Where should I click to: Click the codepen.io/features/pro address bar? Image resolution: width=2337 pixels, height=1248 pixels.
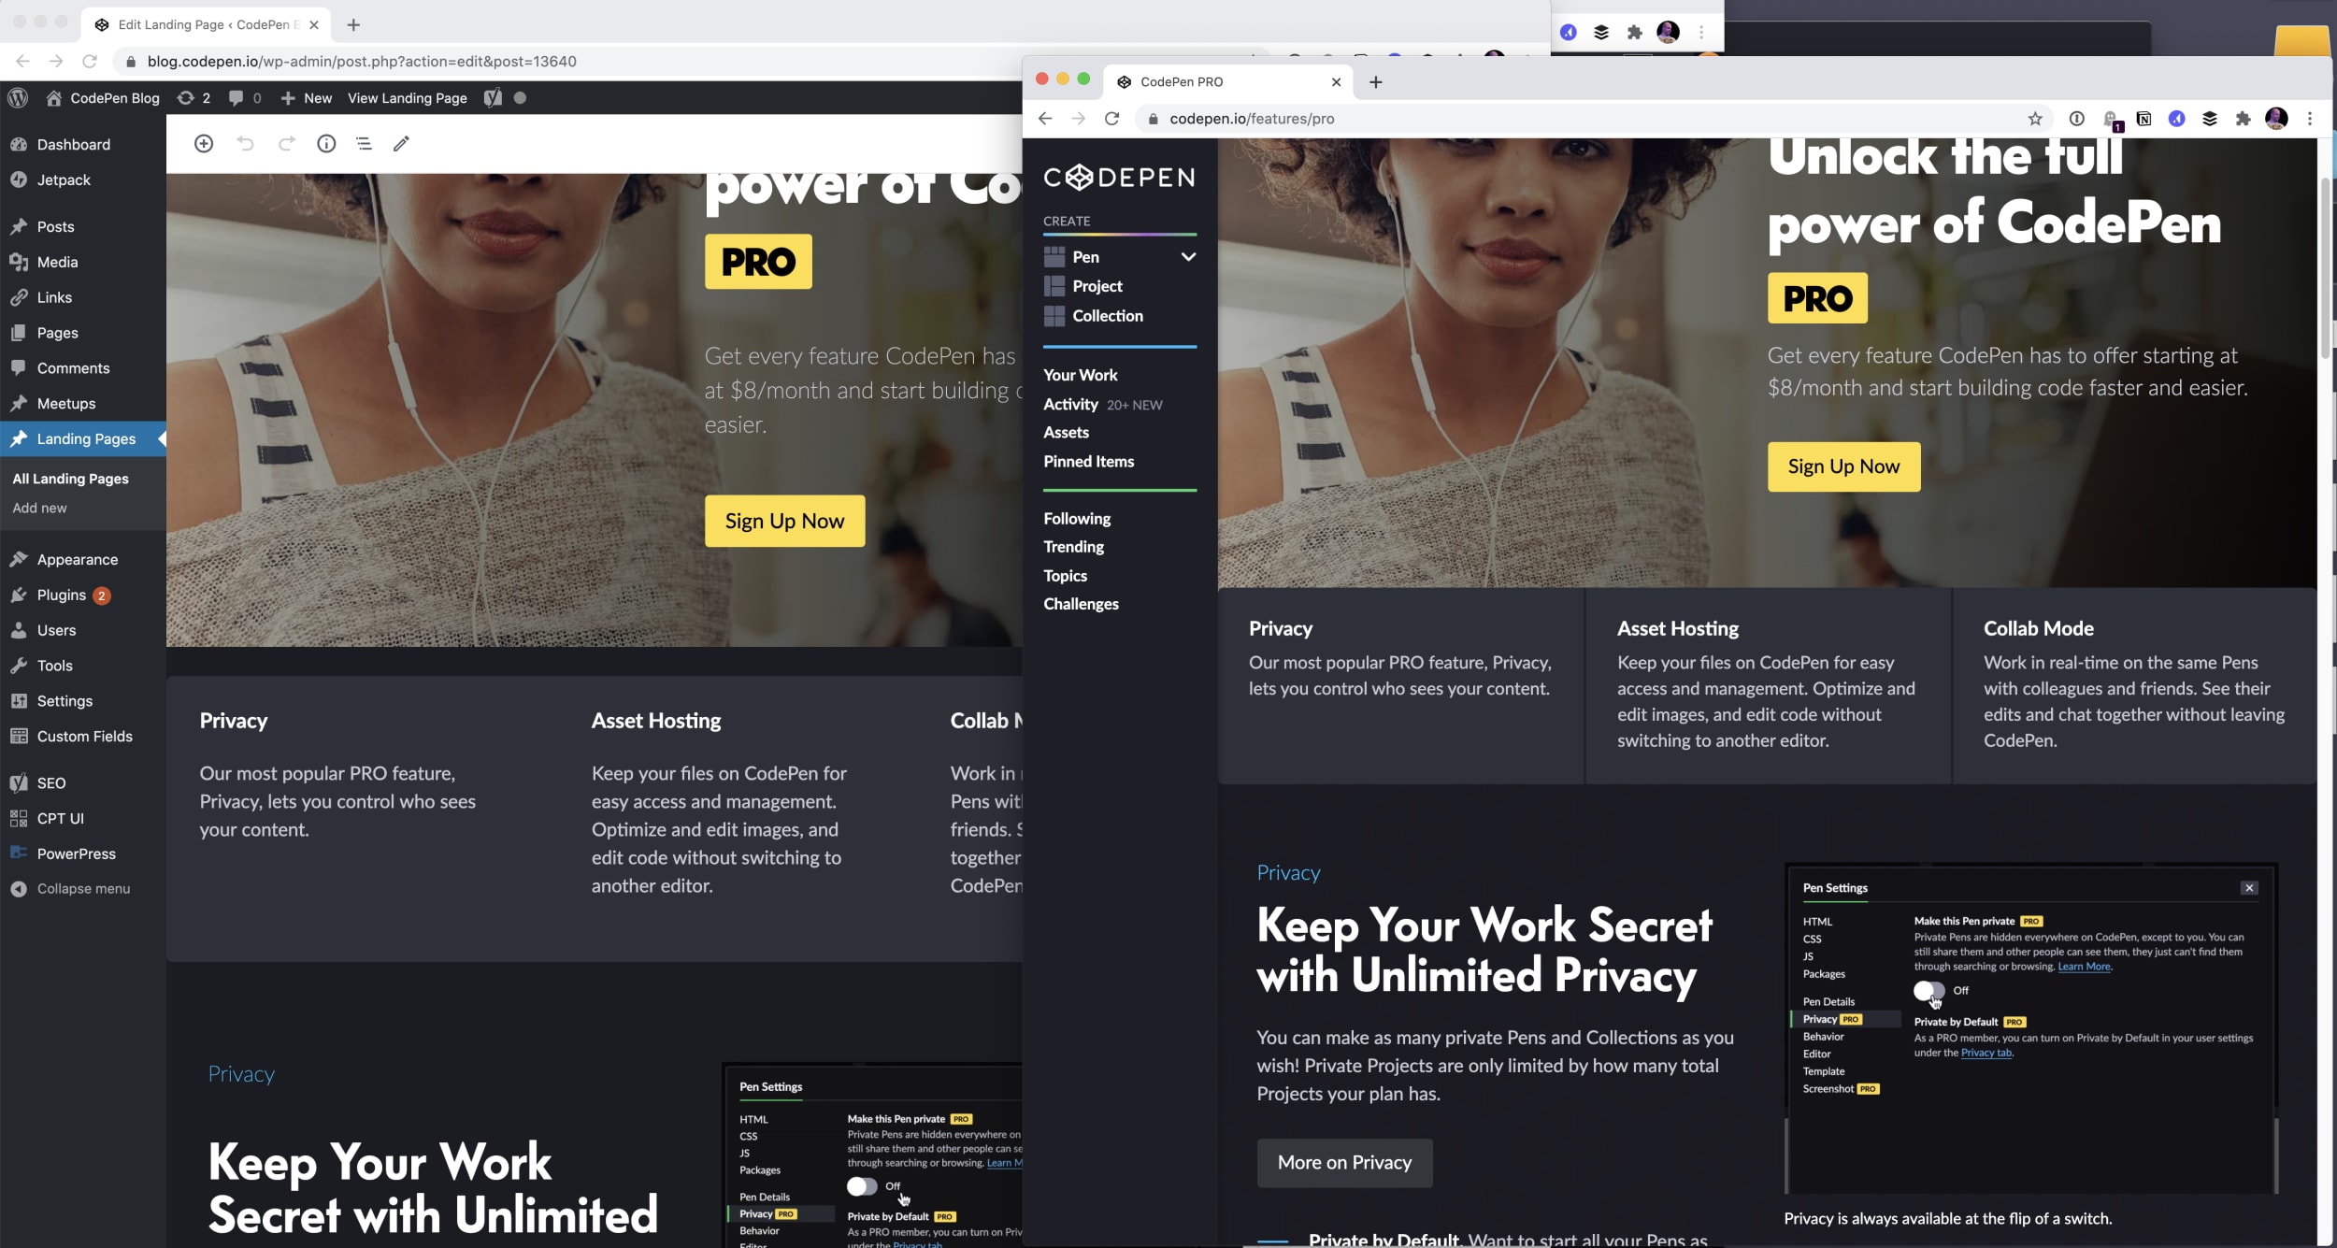point(1252,119)
